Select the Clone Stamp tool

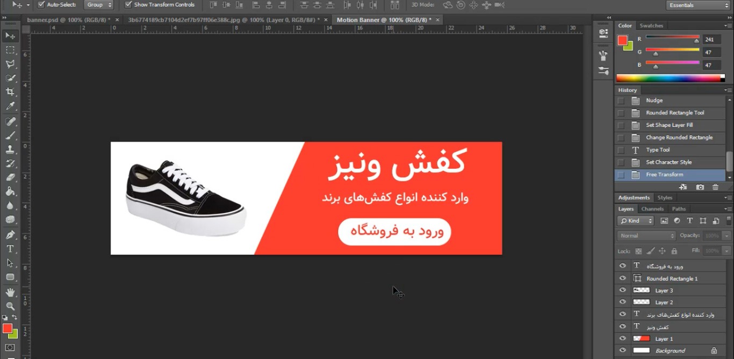pos(10,149)
